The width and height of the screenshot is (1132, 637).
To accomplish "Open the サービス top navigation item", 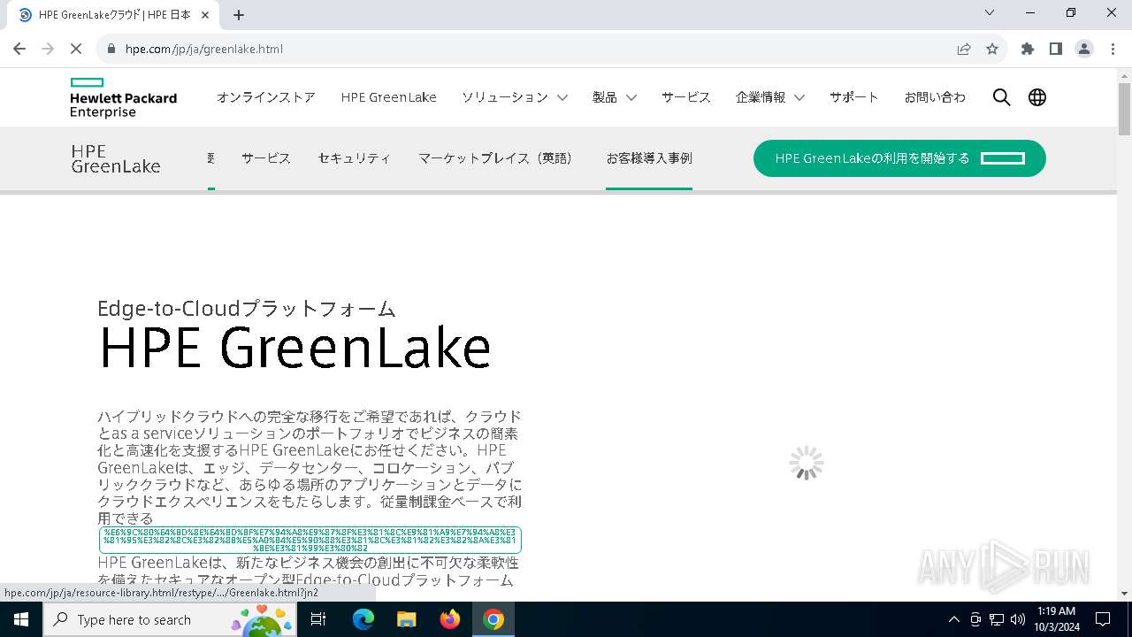I will pyautogui.click(x=686, y=97).
